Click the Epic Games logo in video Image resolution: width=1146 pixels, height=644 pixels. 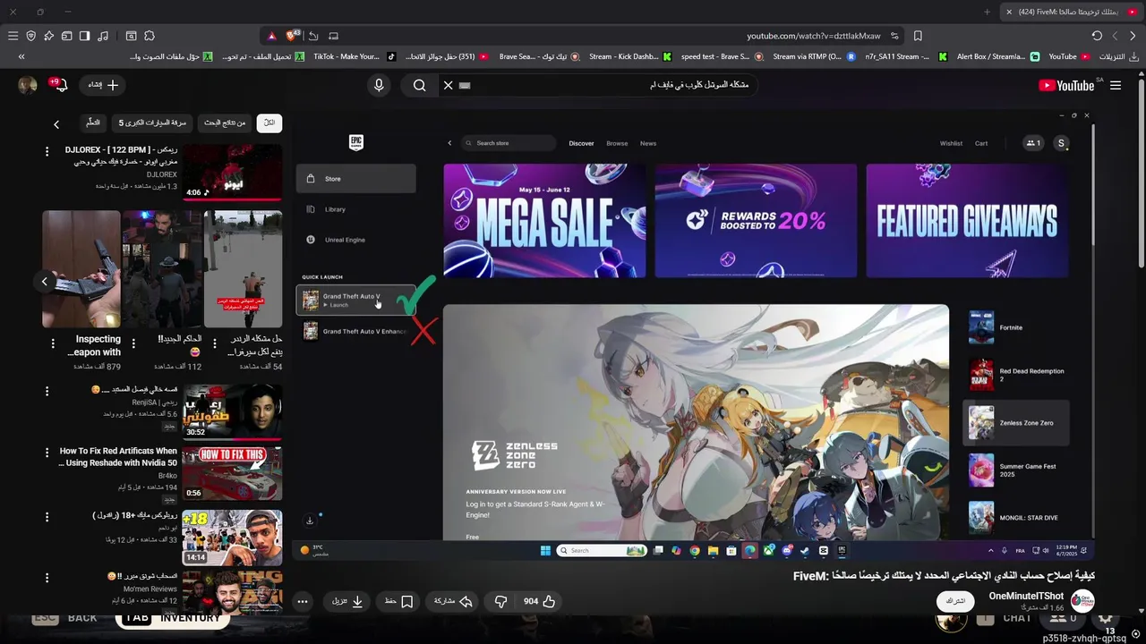tap(356, 142)
